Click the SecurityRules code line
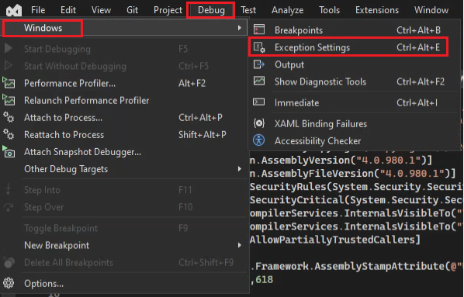 tap(357, 187)
